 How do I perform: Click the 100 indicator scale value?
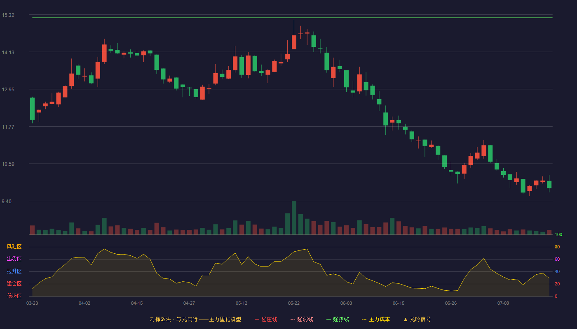click(558, 235)
